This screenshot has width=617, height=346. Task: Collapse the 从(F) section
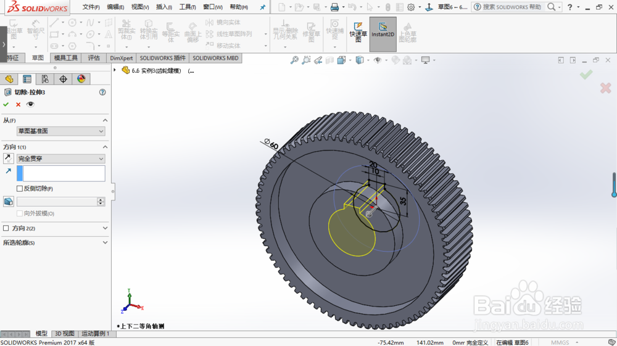pos(105,120)
